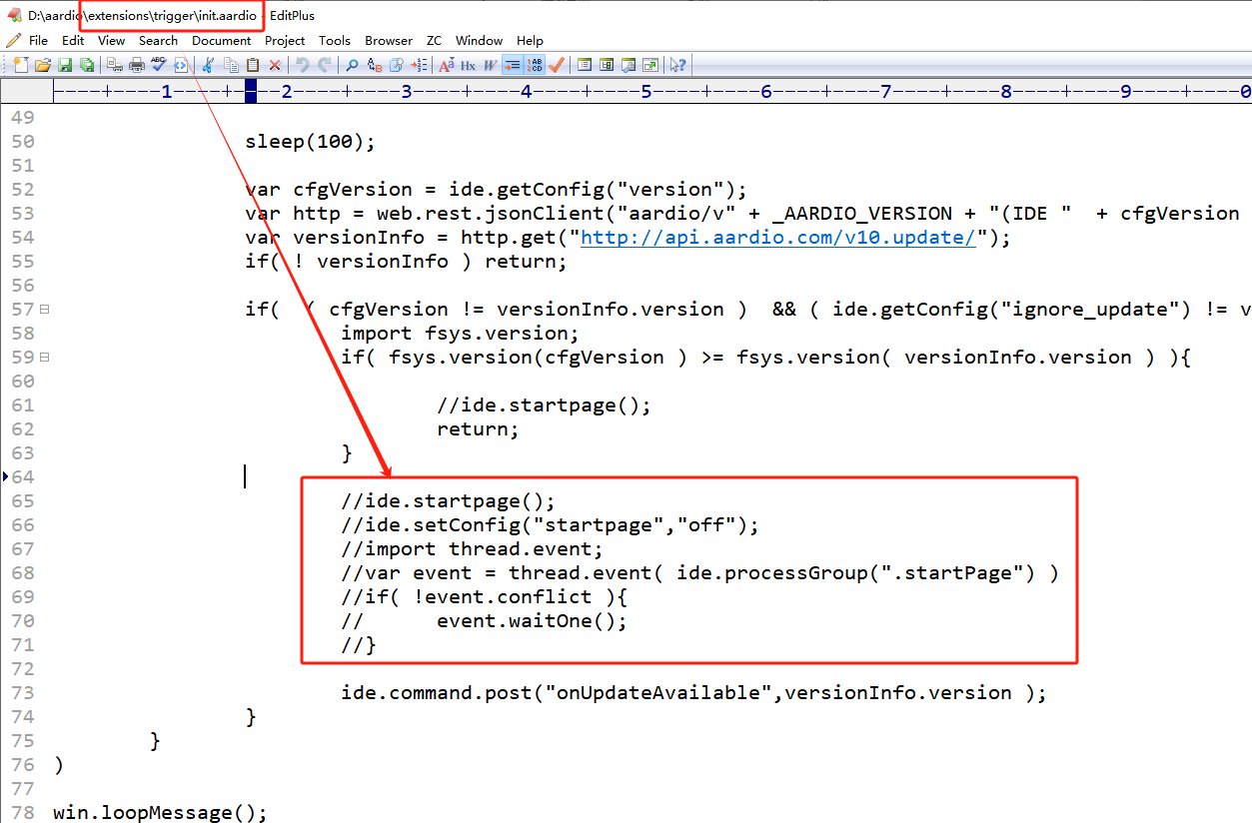Image resolution: width=1252 pixels, height=823 pixels.
Task: Save the file with the single-disk icon
Action: pyautogui.click(x=65, y=65)
